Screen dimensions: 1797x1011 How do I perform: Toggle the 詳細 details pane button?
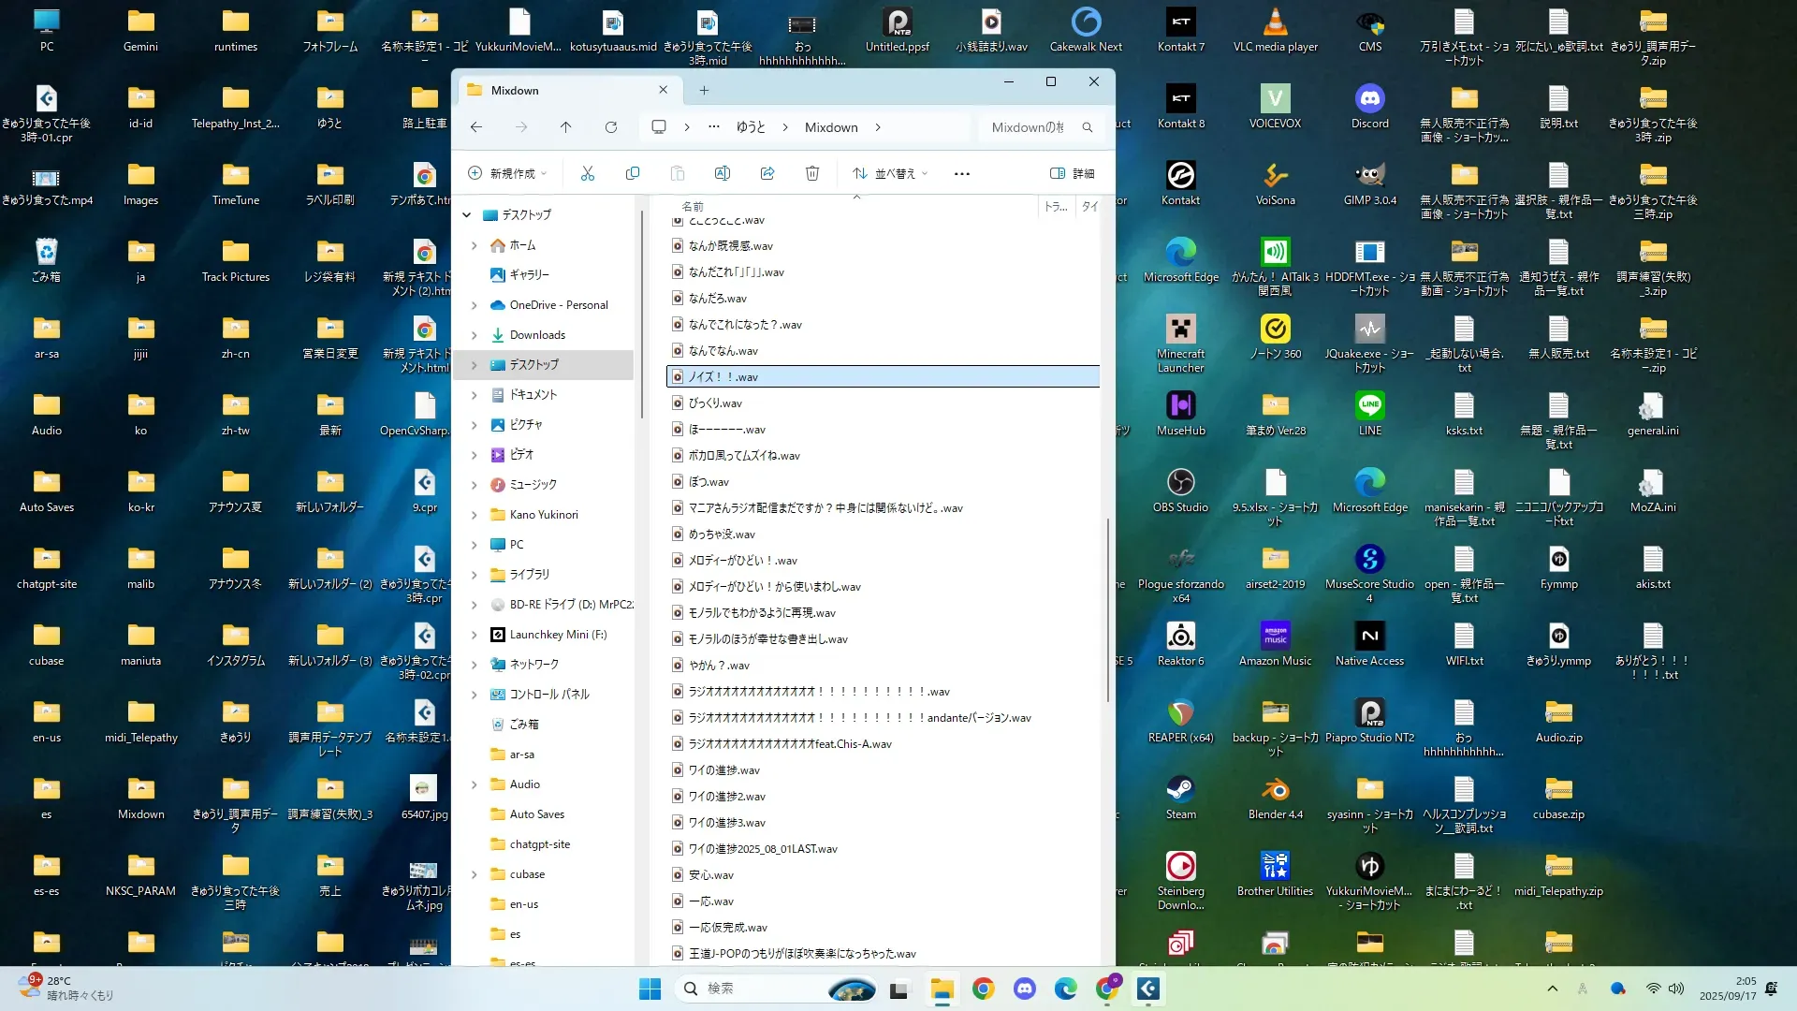point(1073,173)
